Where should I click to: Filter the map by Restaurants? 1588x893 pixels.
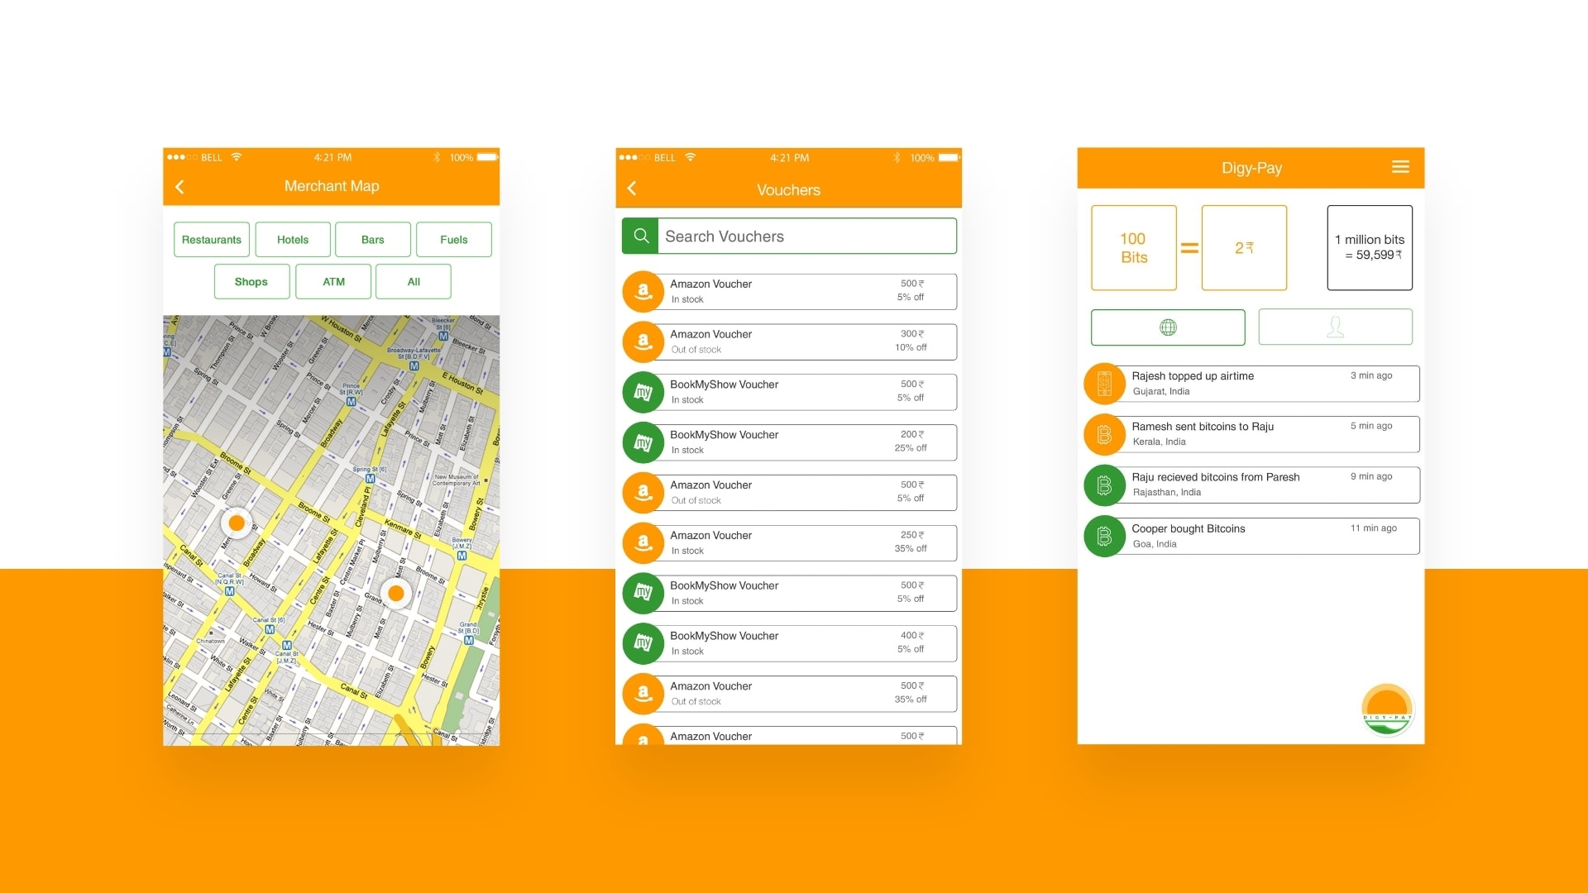click(x=212, y=240)
